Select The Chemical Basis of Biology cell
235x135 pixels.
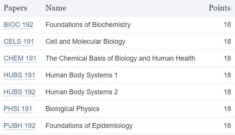point(120,58)
